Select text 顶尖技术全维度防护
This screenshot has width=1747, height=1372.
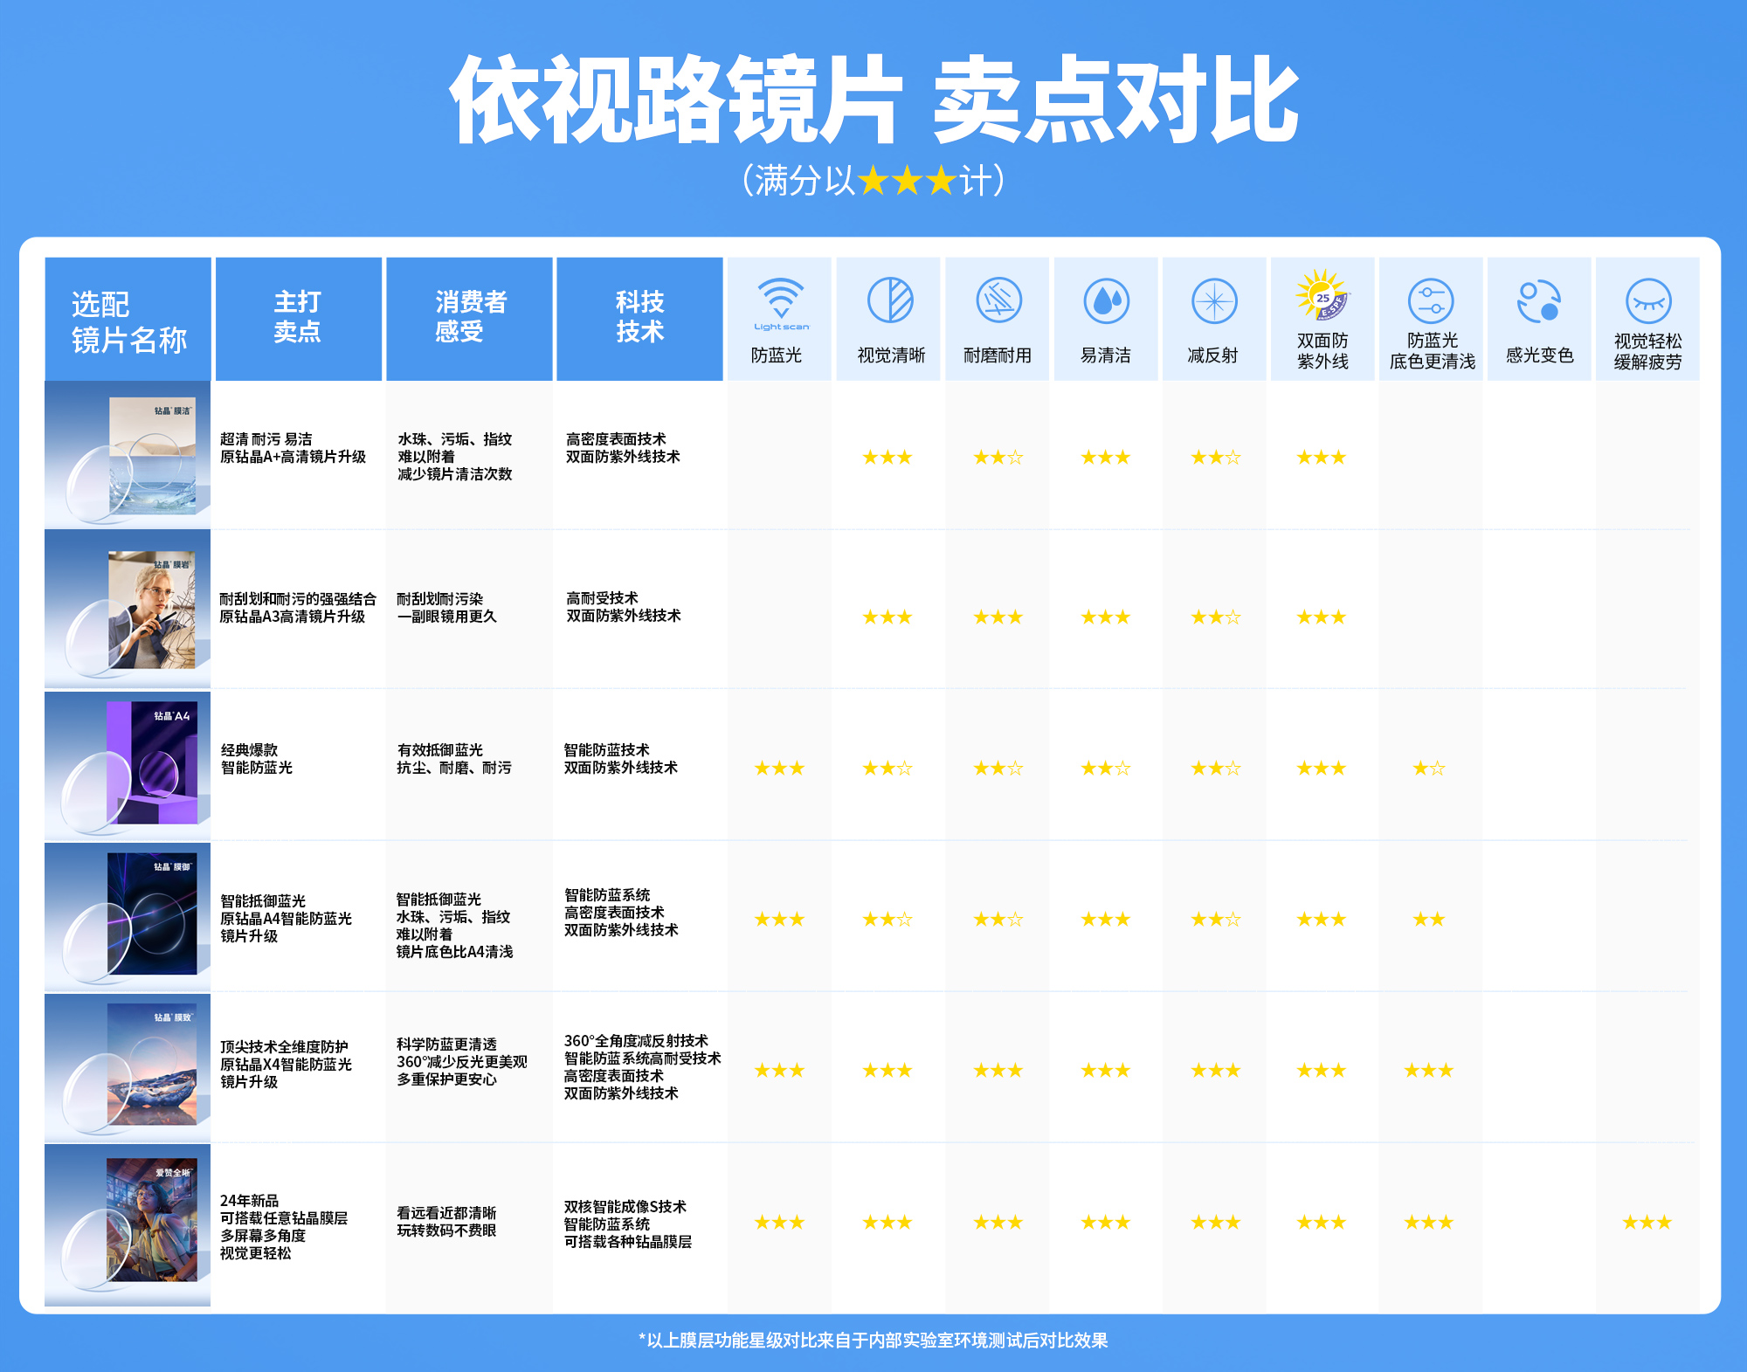(284, 1047)
